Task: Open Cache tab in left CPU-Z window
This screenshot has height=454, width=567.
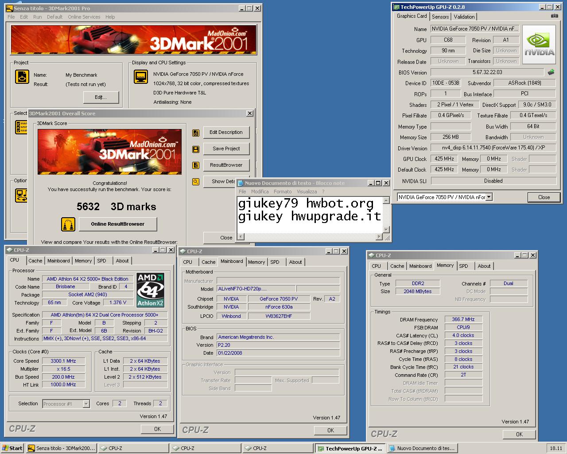Action: [x=35, y=261]
